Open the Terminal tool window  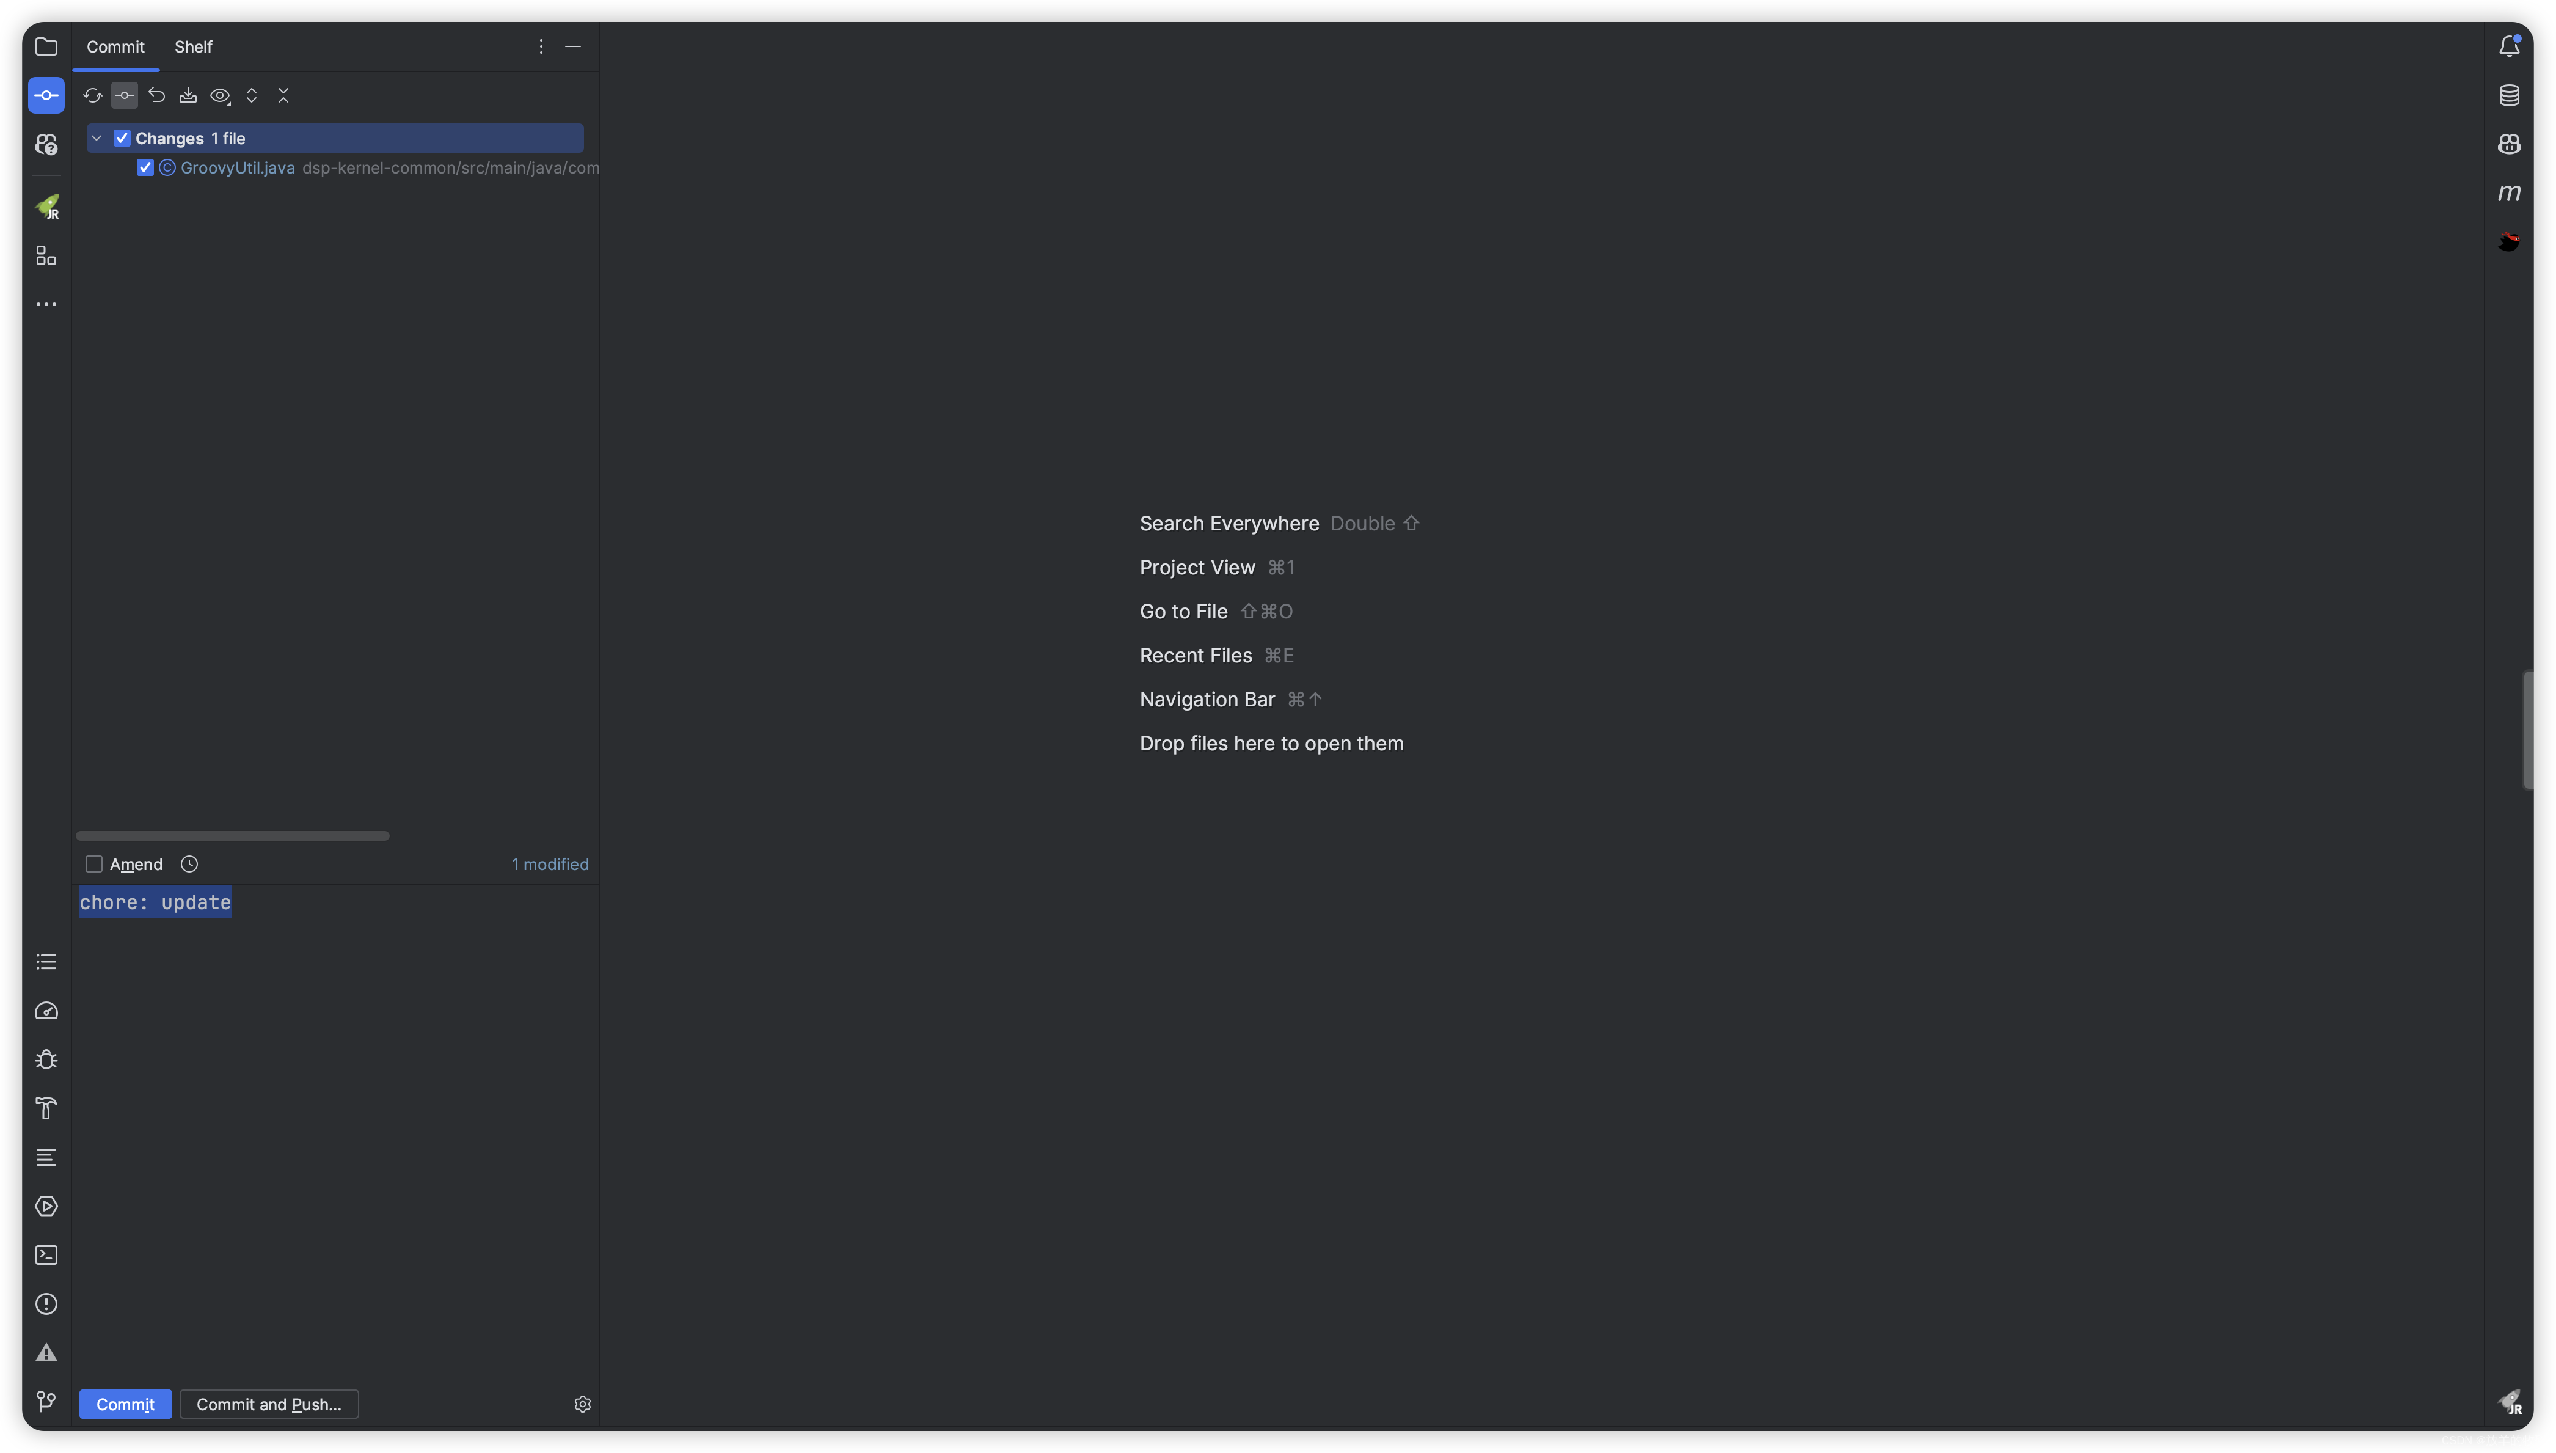[x=46, y=1254]
